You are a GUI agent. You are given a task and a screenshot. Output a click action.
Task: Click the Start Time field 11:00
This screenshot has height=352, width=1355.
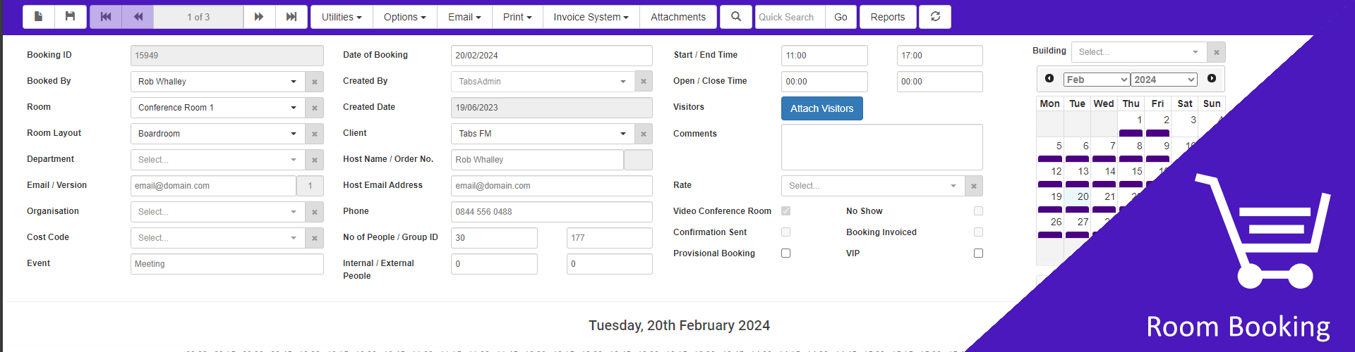click(x=824, y=56)
